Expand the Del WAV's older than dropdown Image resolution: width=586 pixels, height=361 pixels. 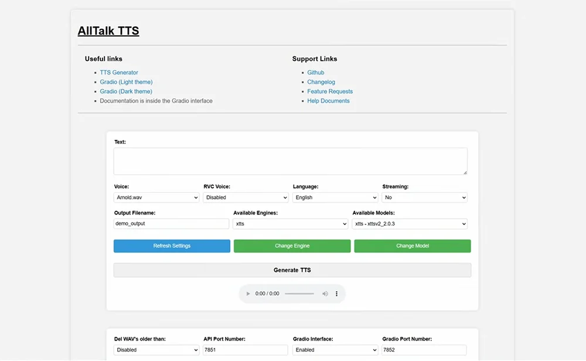[156, 349]
